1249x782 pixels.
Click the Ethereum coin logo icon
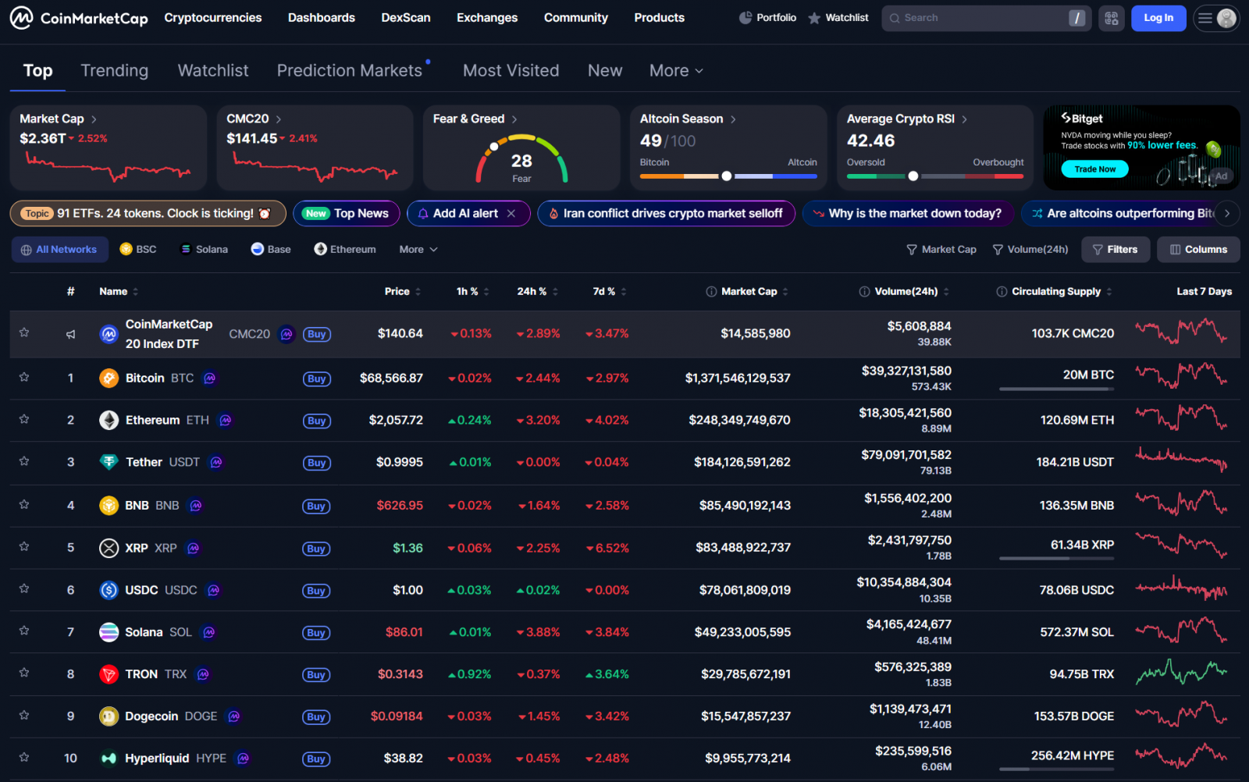tap(109, 421)
